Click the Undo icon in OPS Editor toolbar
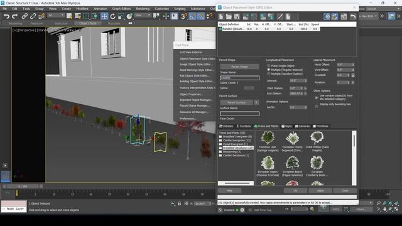This screenshot has height=226, width=402. pyautogui.click(x=353, y=17)
